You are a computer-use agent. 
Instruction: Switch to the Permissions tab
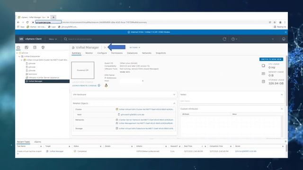(117, 53)
